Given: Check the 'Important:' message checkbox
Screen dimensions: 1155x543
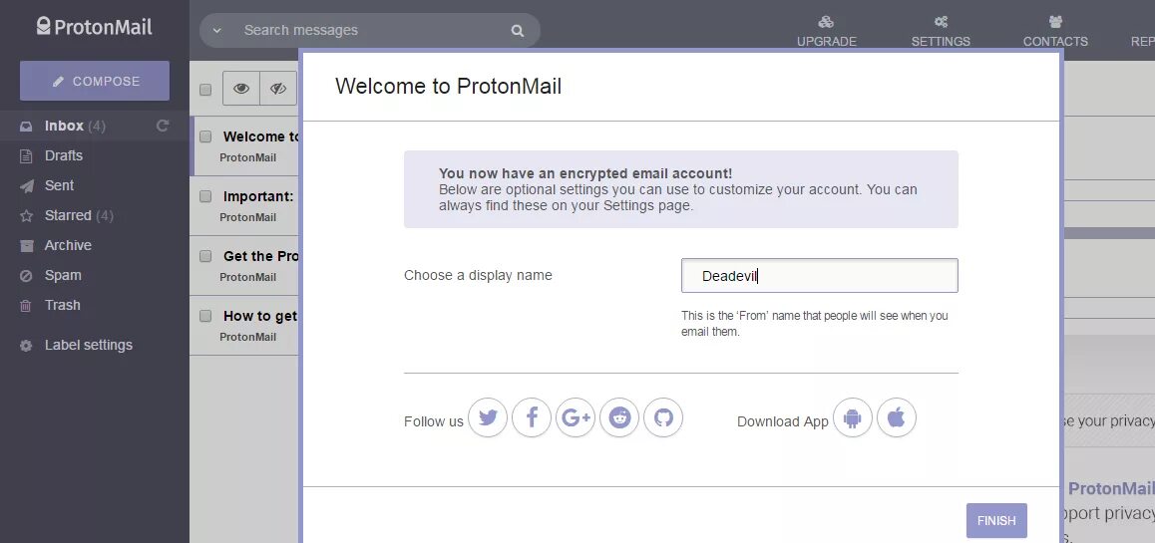Looking at the screenshot, I should [206, 196].
